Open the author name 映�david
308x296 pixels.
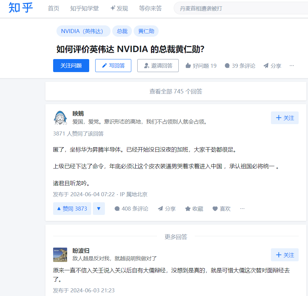pos(78,113)
